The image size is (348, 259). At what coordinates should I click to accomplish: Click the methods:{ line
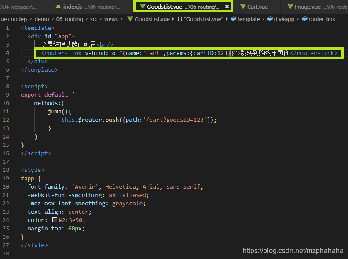[49, 103]
